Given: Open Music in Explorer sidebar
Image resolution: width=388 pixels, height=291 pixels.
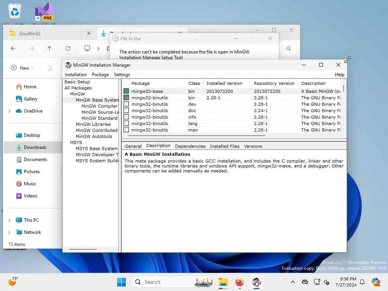Looking at the screenshot, I should coord(26,184).
